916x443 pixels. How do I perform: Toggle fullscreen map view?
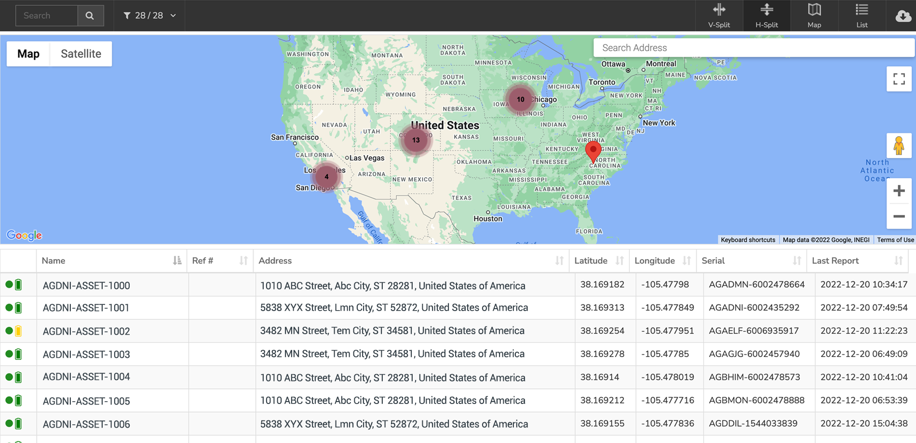coord(899,79)
